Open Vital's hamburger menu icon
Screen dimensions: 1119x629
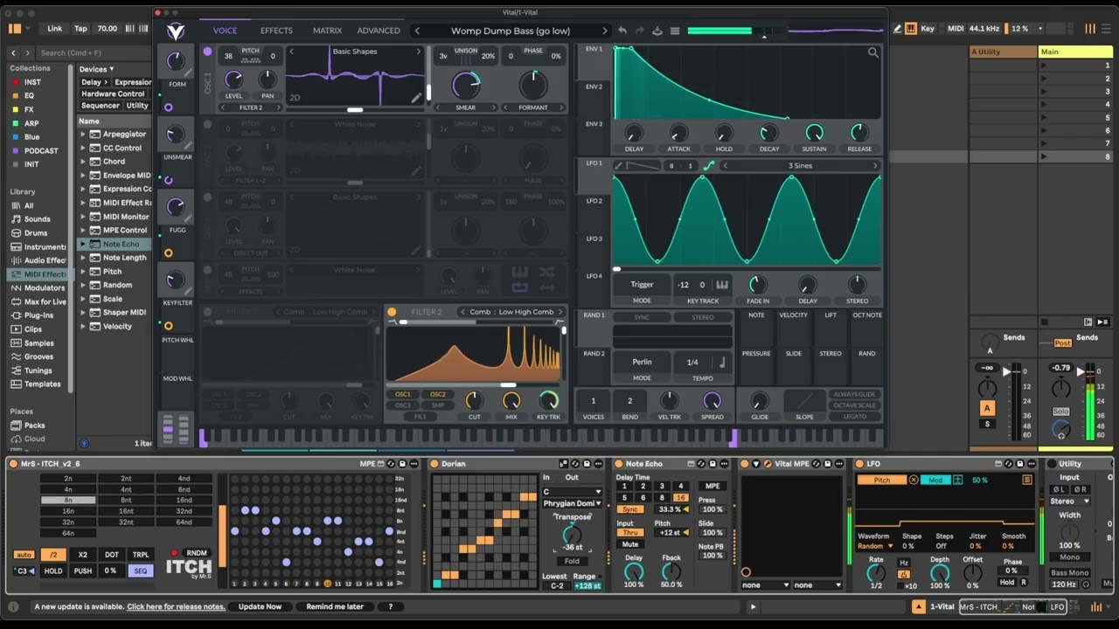[x=675, y=31]
